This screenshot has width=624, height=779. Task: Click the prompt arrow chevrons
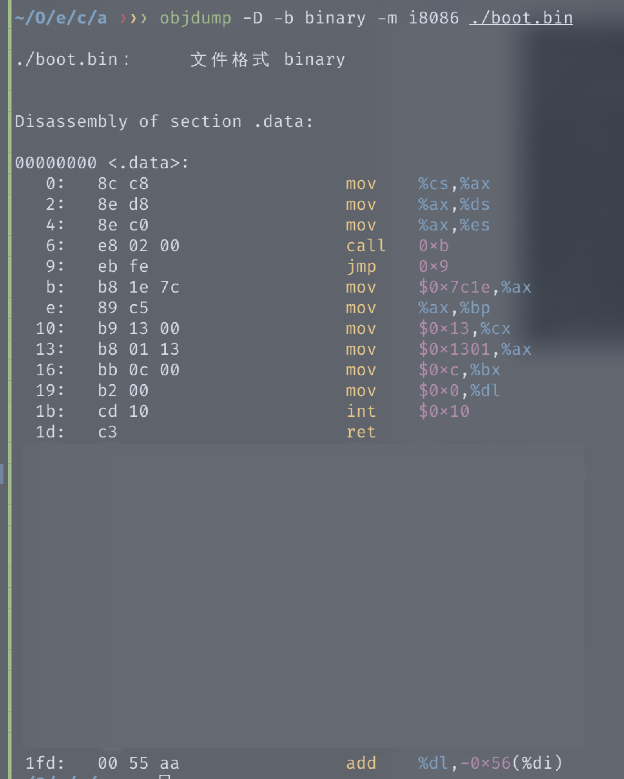[134, 18]
